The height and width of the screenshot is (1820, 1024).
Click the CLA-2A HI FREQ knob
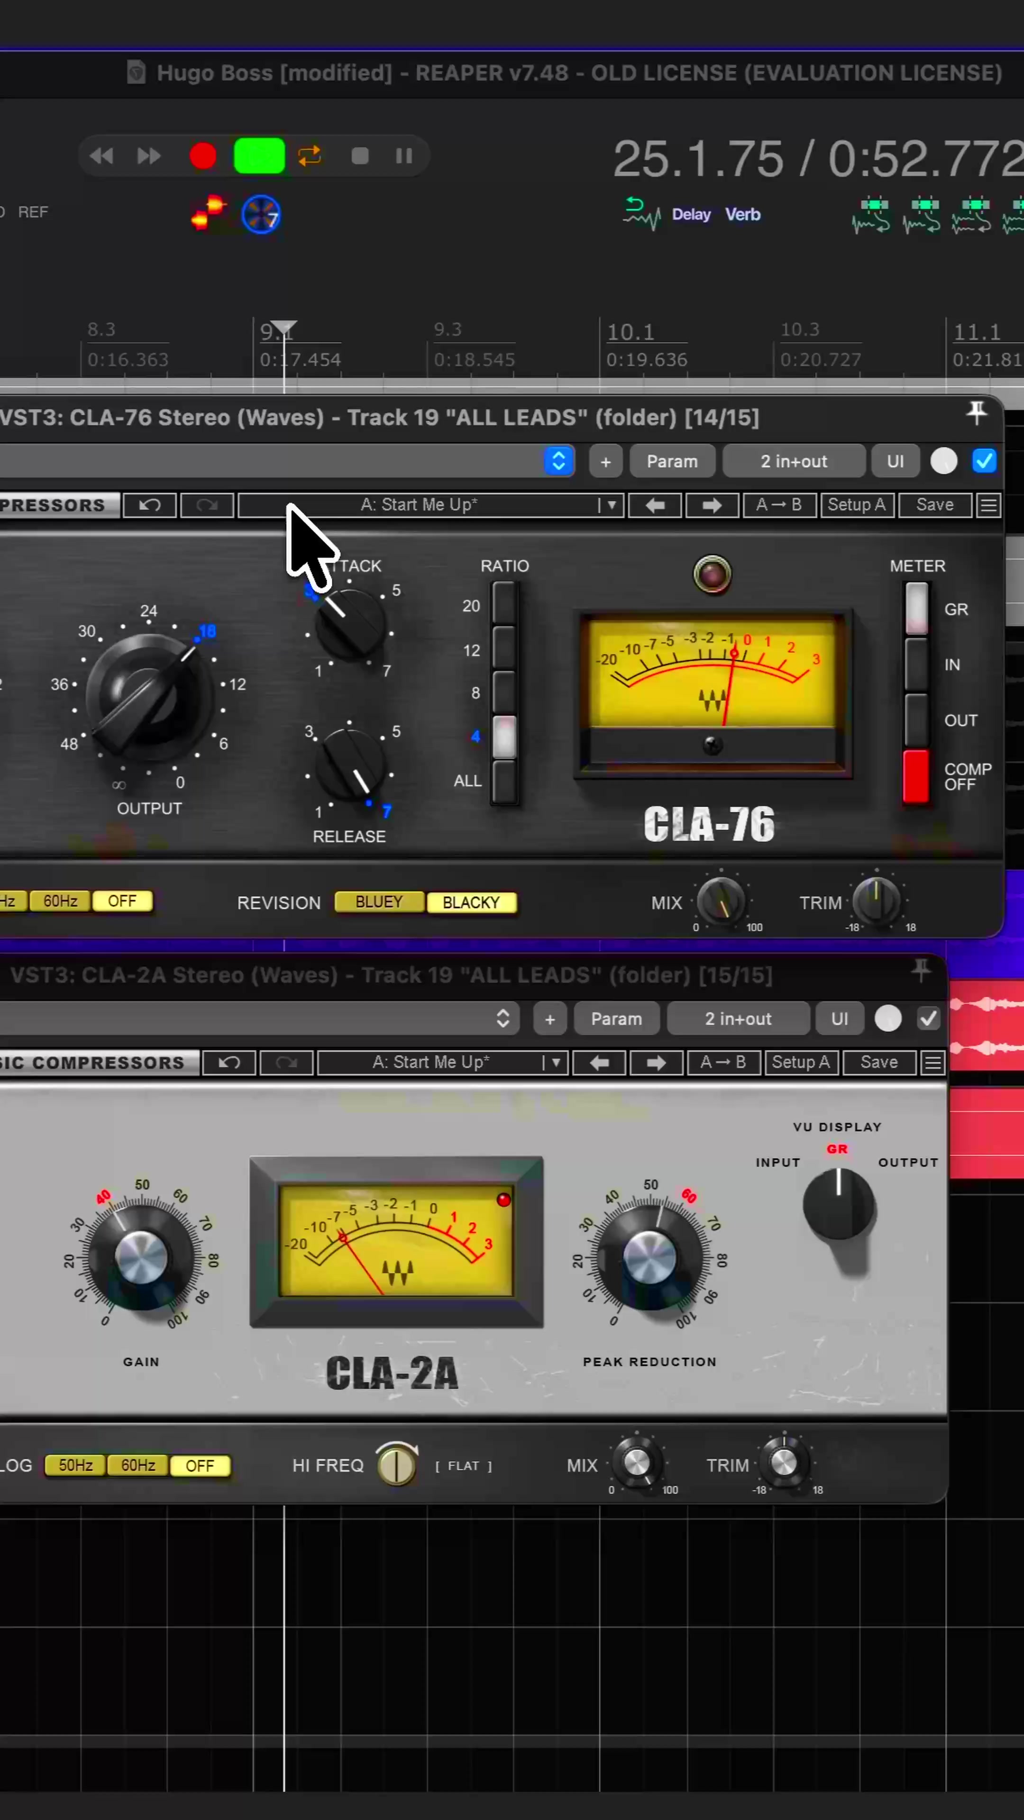(x=396, y=1465)
